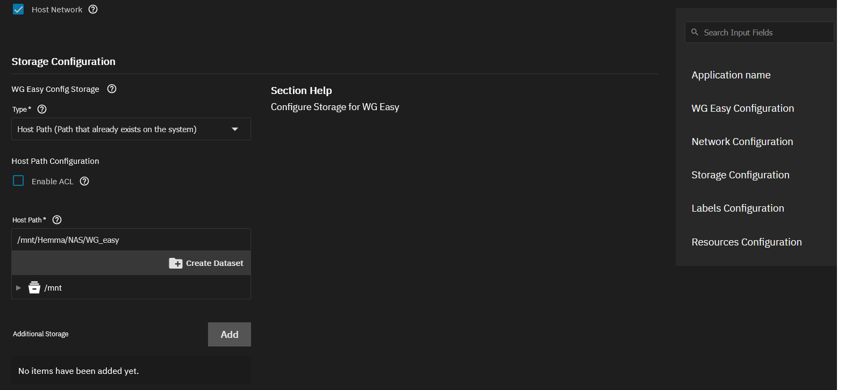Enable the ACL checkbox
Screen dimensions: 859x390
(18, 180)
